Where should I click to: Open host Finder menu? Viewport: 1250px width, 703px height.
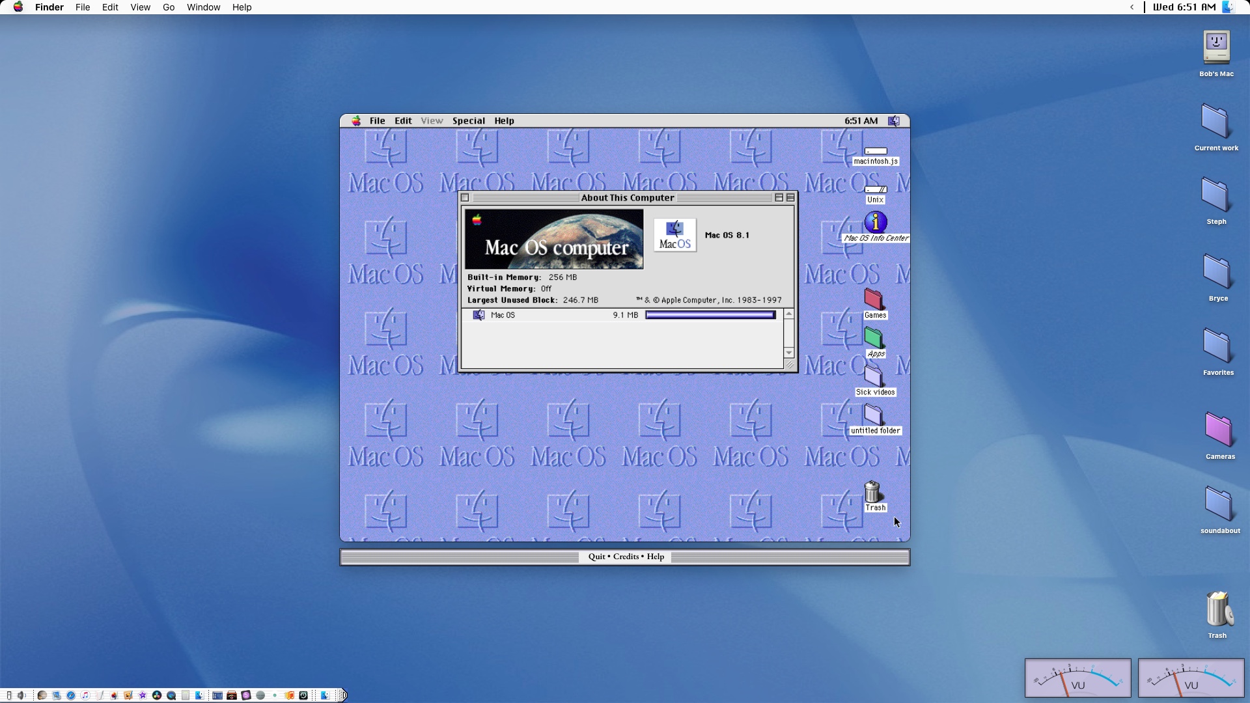coord(49,7)
